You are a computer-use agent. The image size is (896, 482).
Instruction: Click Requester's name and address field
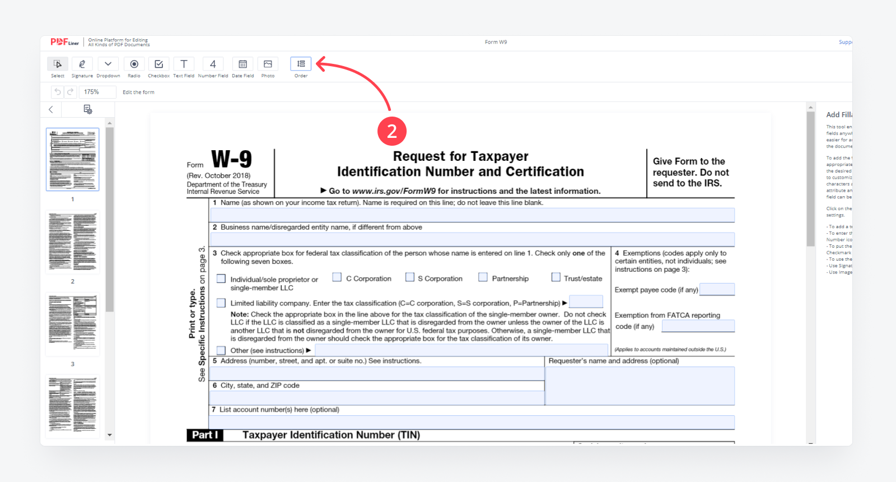click(x=640, y=386)
